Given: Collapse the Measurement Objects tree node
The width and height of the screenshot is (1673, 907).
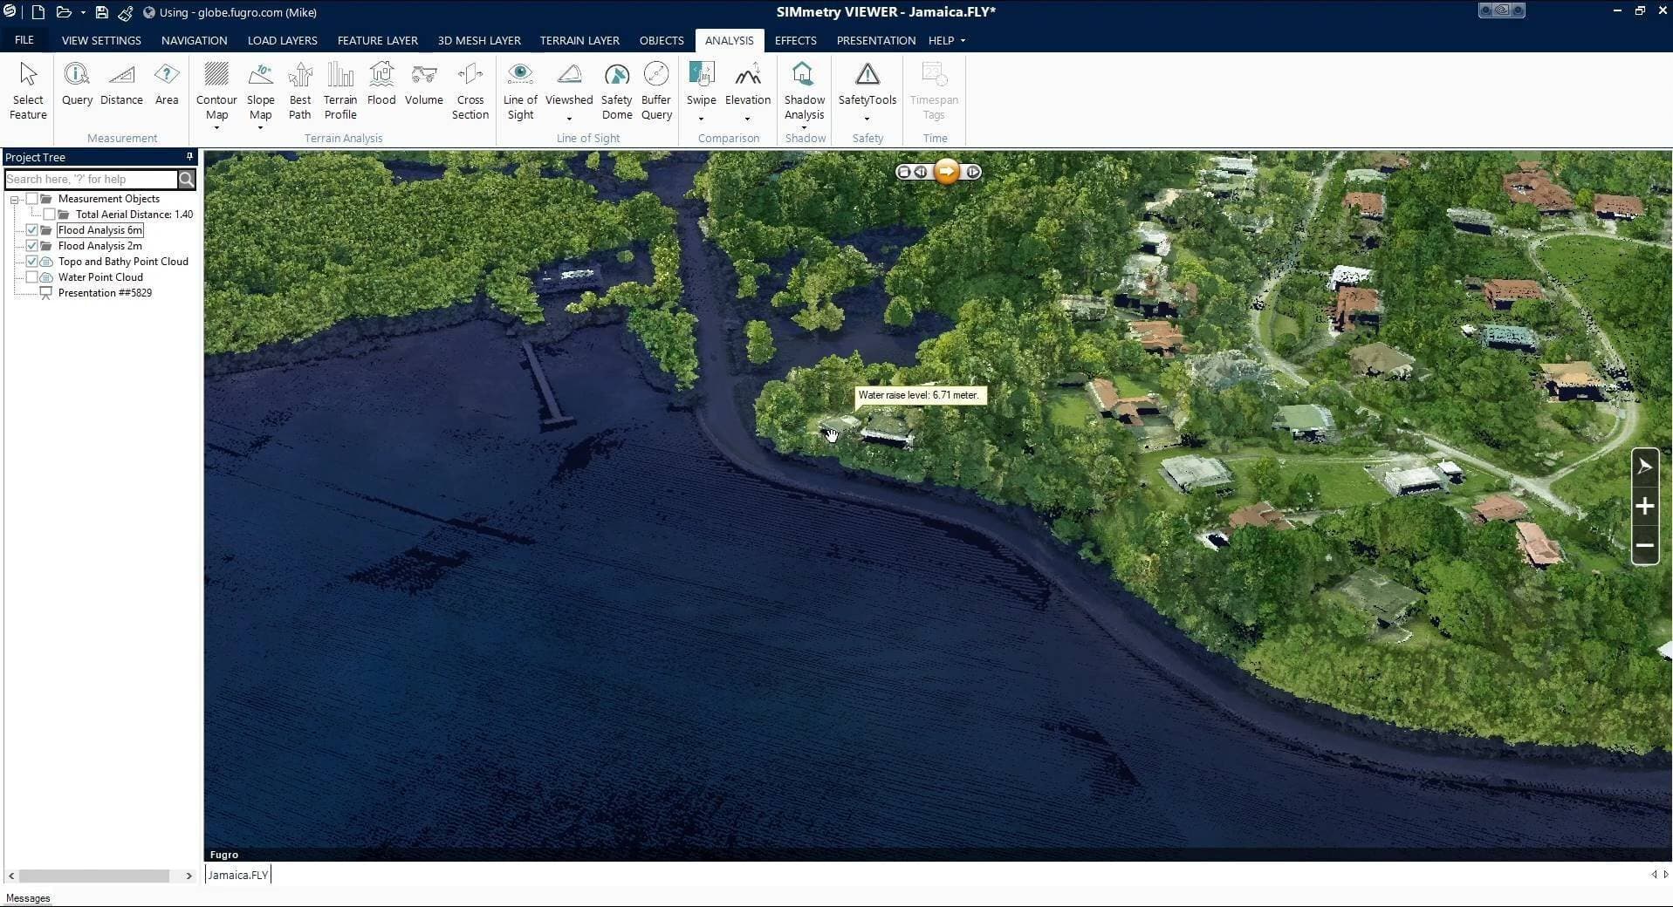Looking at the screenshot, I should point(14,198).
